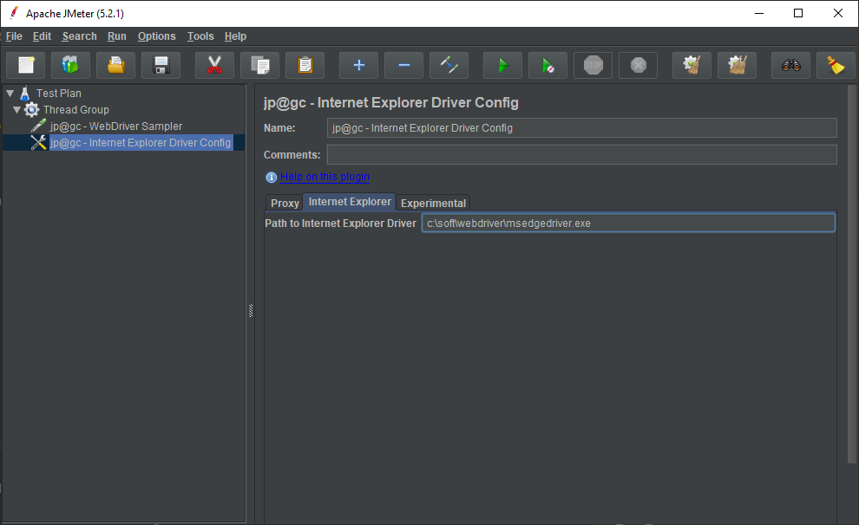Viewport: 859px width, 525px height.
Task: Click into the Name input field
Action: (582, 128)
